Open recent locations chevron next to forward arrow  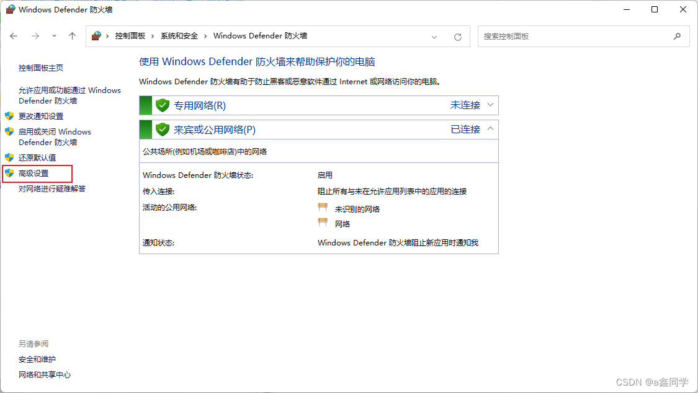pos(54,35)
